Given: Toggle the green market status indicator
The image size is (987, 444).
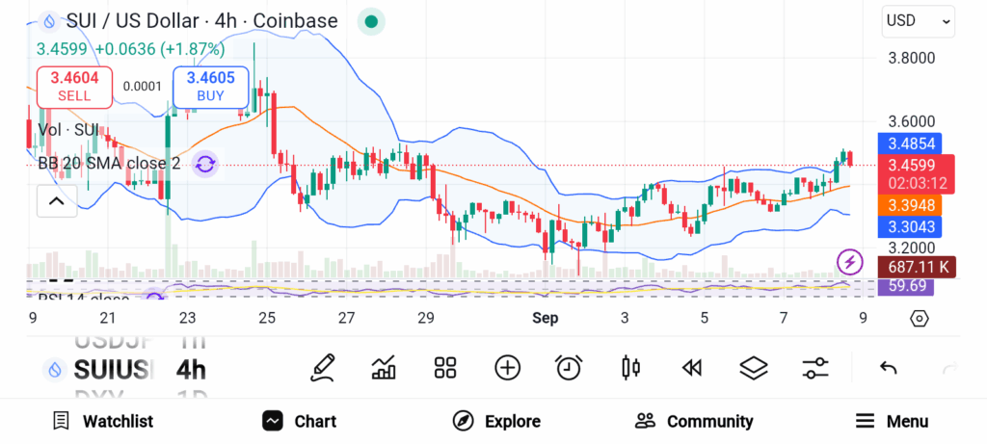Looking at the screenshot, I should click(x=370, y=21).
